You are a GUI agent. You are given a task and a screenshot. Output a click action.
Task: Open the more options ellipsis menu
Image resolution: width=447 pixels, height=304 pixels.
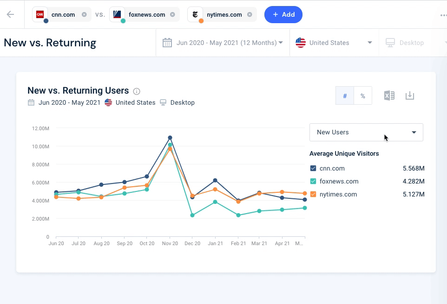(443, 15)
